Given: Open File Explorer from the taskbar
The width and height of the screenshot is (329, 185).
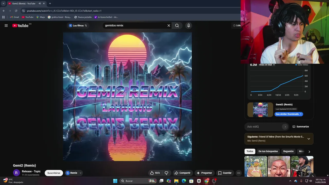Looking at the screenshot, I should pyautogui.click(x=176, y=181).
